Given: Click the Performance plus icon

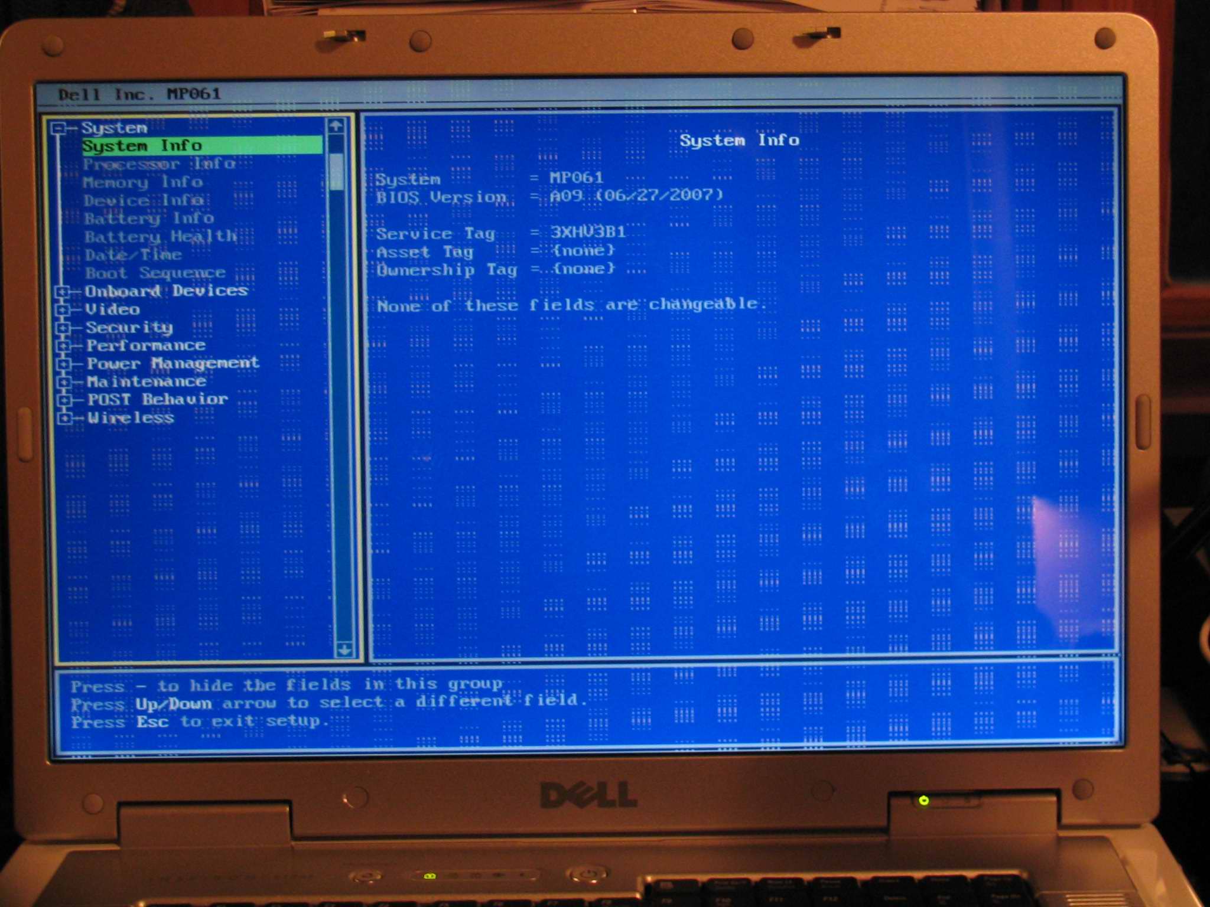Looking at the screenshot, I should click(x=64, y=345).
